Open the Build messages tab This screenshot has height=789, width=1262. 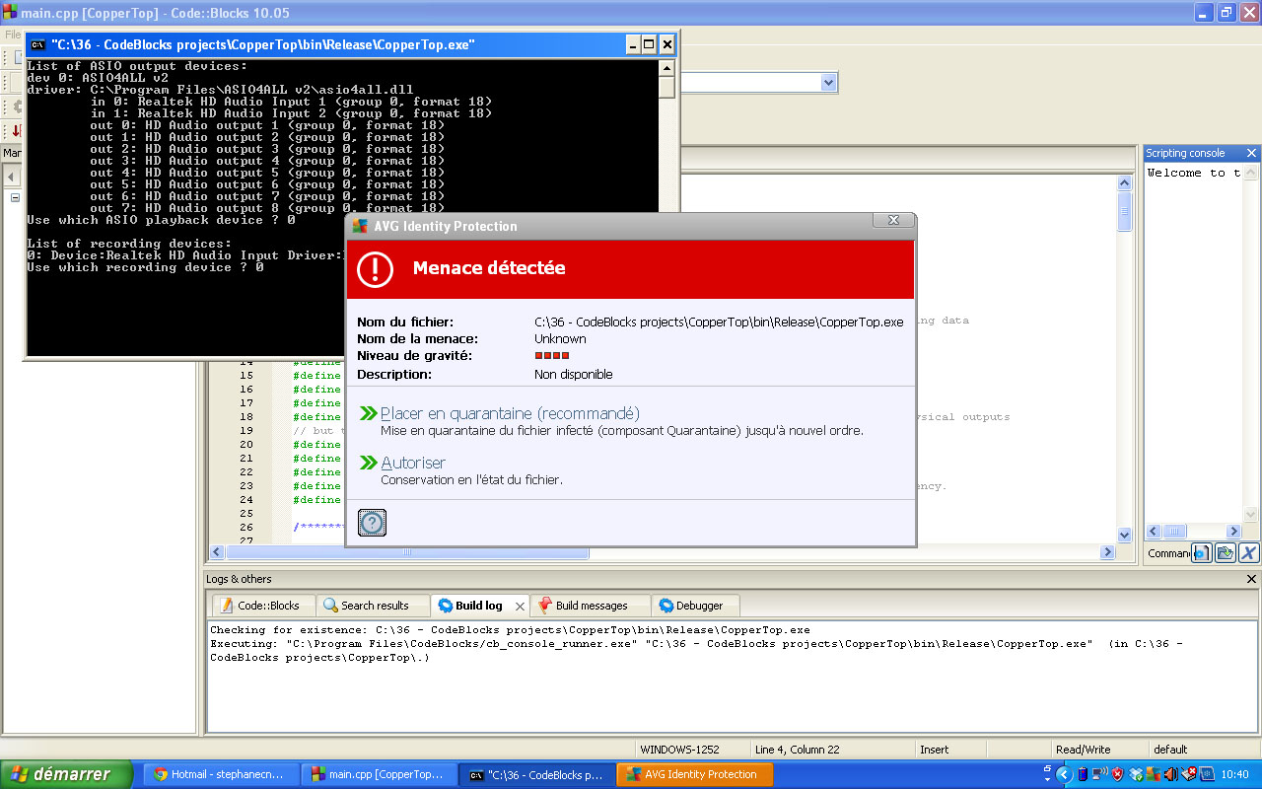[591, 606]
